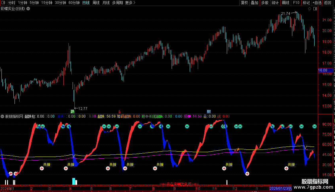Switch to the 1分钟 period
This screenshot has height=192, width=335.
click(x=23, y=3)
